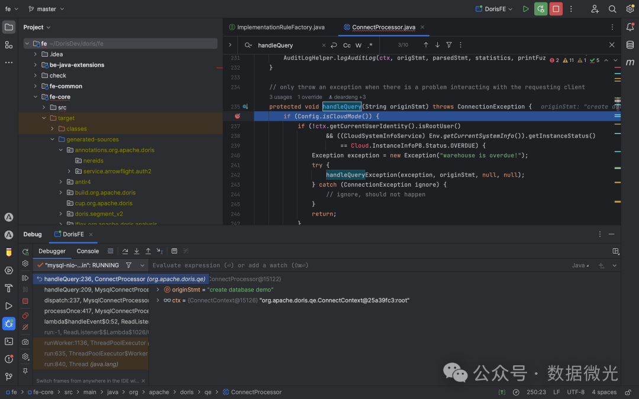Switch to the Console tab
The height and width of the screenshot is (399, 639).
coord(88,251)
